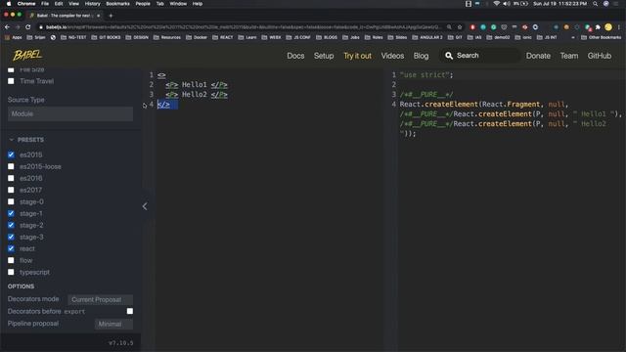Open Spotlight search in menu bar
626x352 pixels.
click(596, 4)
